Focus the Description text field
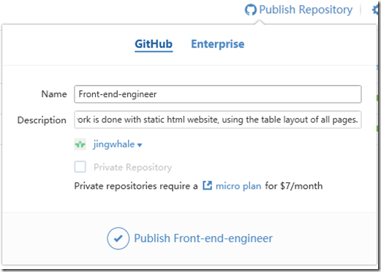 pyautogui.click(x=218, y=120)
